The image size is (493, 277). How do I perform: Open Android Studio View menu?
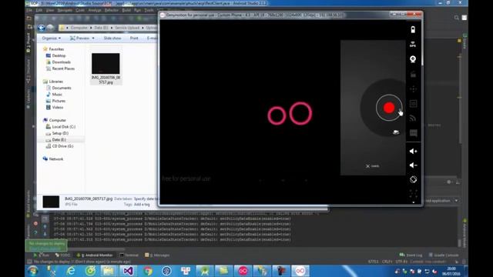point(49,10)
